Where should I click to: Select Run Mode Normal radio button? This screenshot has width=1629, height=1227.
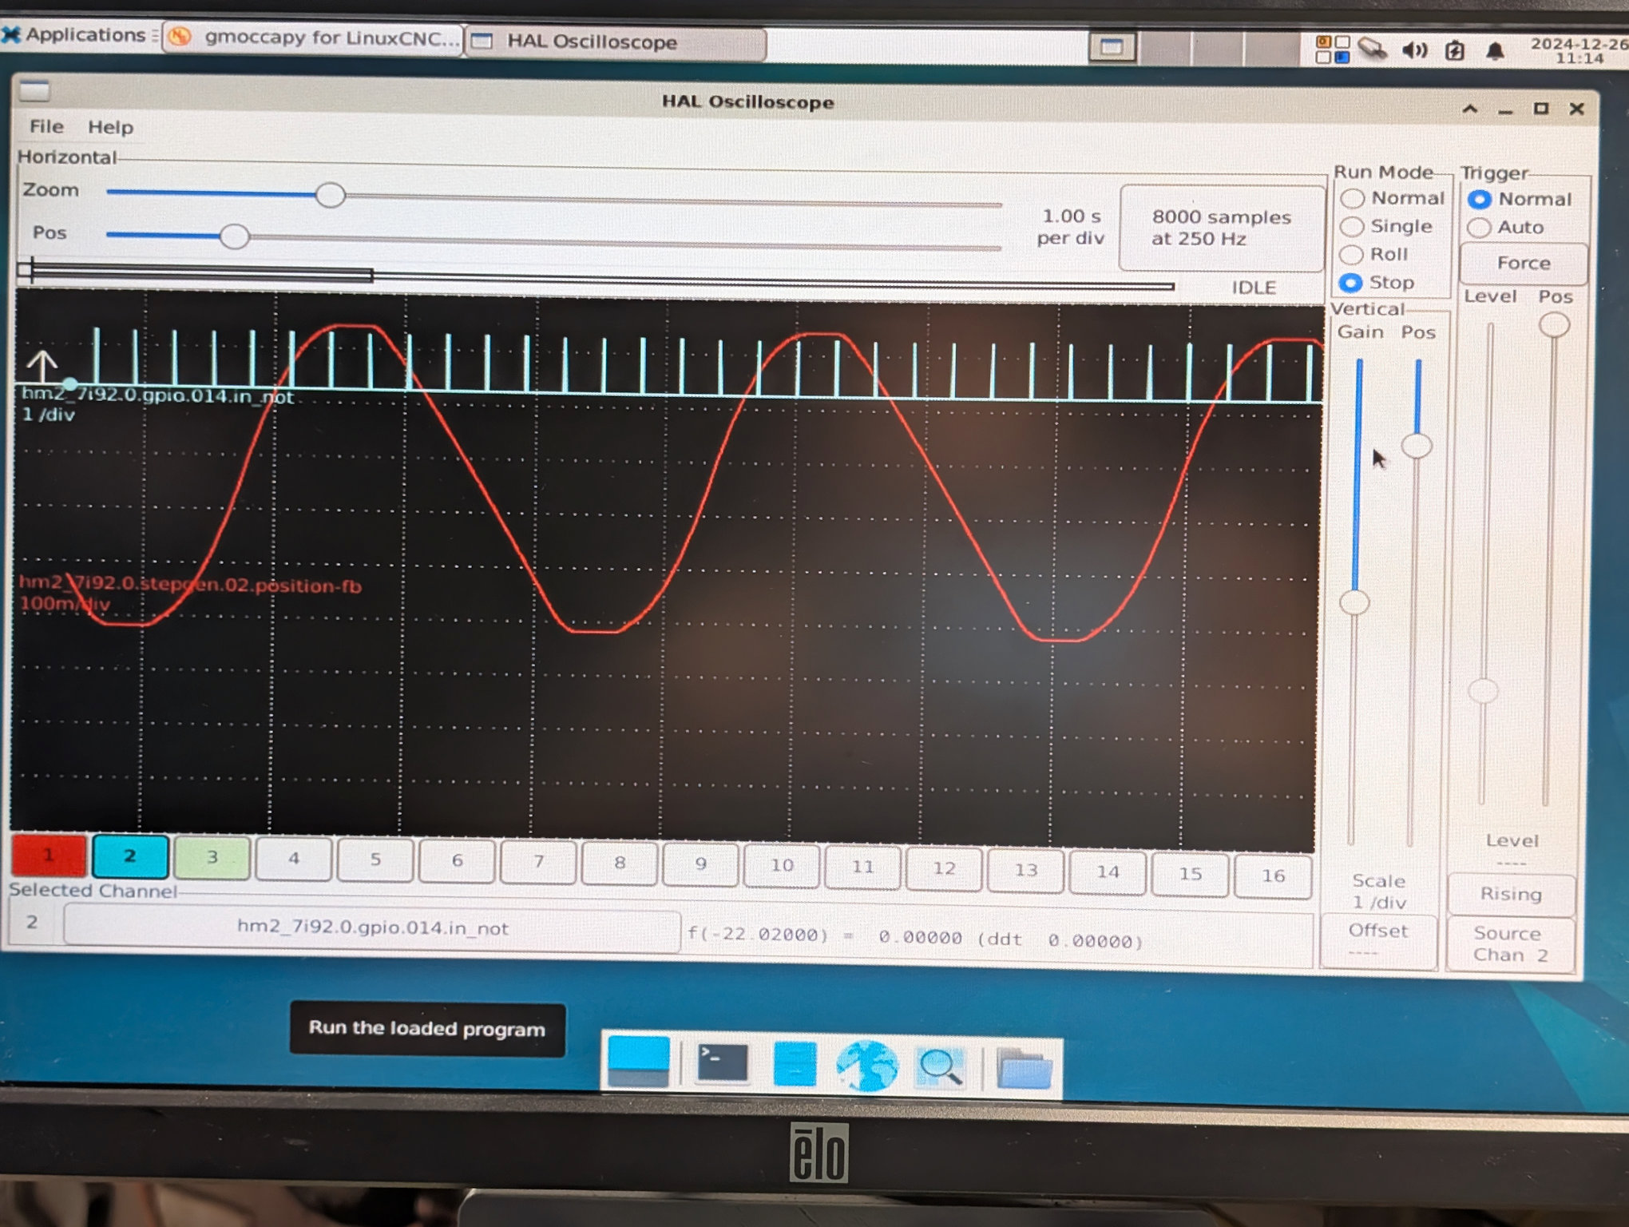1352,198
